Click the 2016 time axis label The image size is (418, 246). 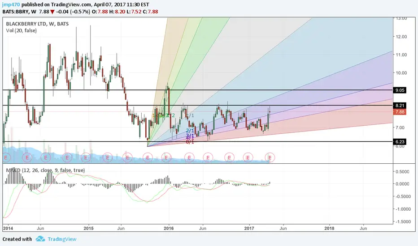[169, 228]
